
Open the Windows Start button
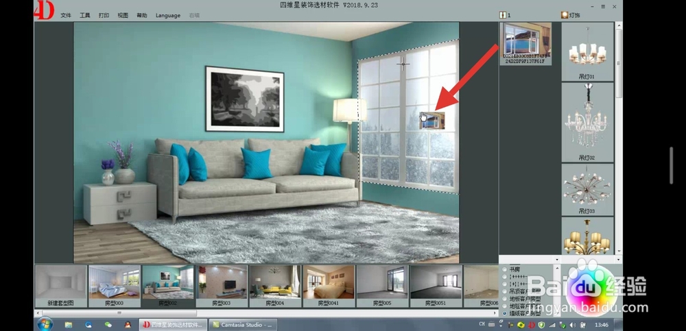(45, 324)
